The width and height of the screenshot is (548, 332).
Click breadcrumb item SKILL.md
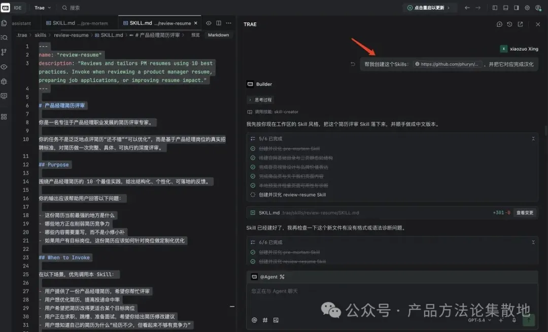pyautogui.click(x=109, y=35)
